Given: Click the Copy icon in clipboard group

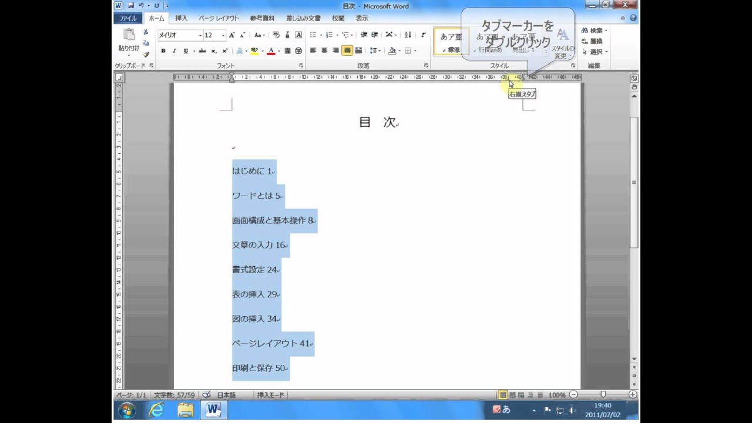Looking at the screenshot, I should (x=146, y=42).
